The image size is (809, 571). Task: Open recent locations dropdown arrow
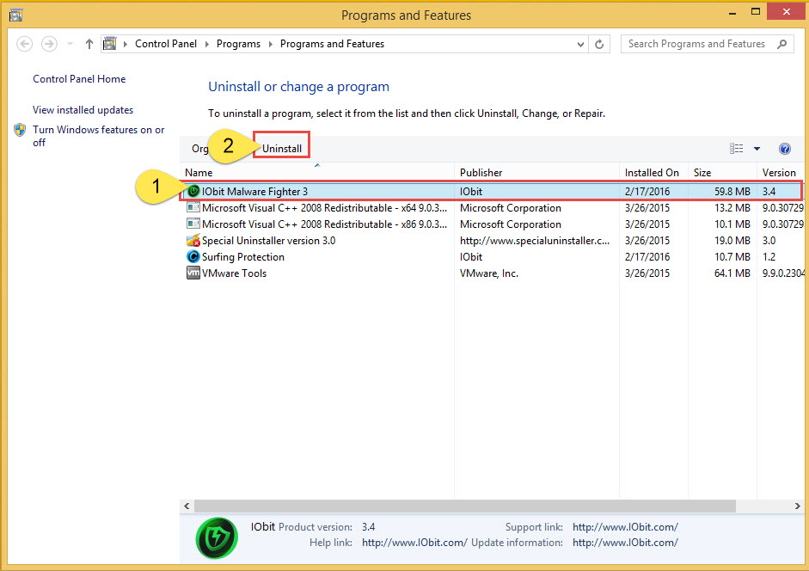pos(70,44)
